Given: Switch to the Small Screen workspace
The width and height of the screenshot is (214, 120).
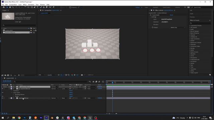Looking at the screenshot, I should pyautogui.click(x=167, y=7).
